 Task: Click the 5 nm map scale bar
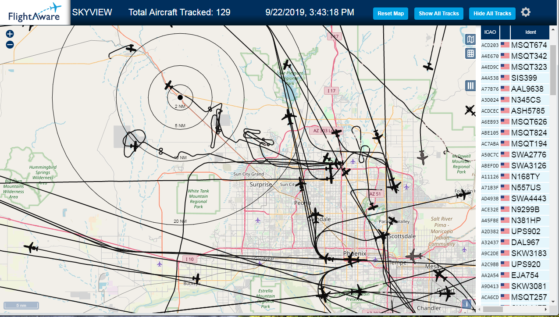21,305
